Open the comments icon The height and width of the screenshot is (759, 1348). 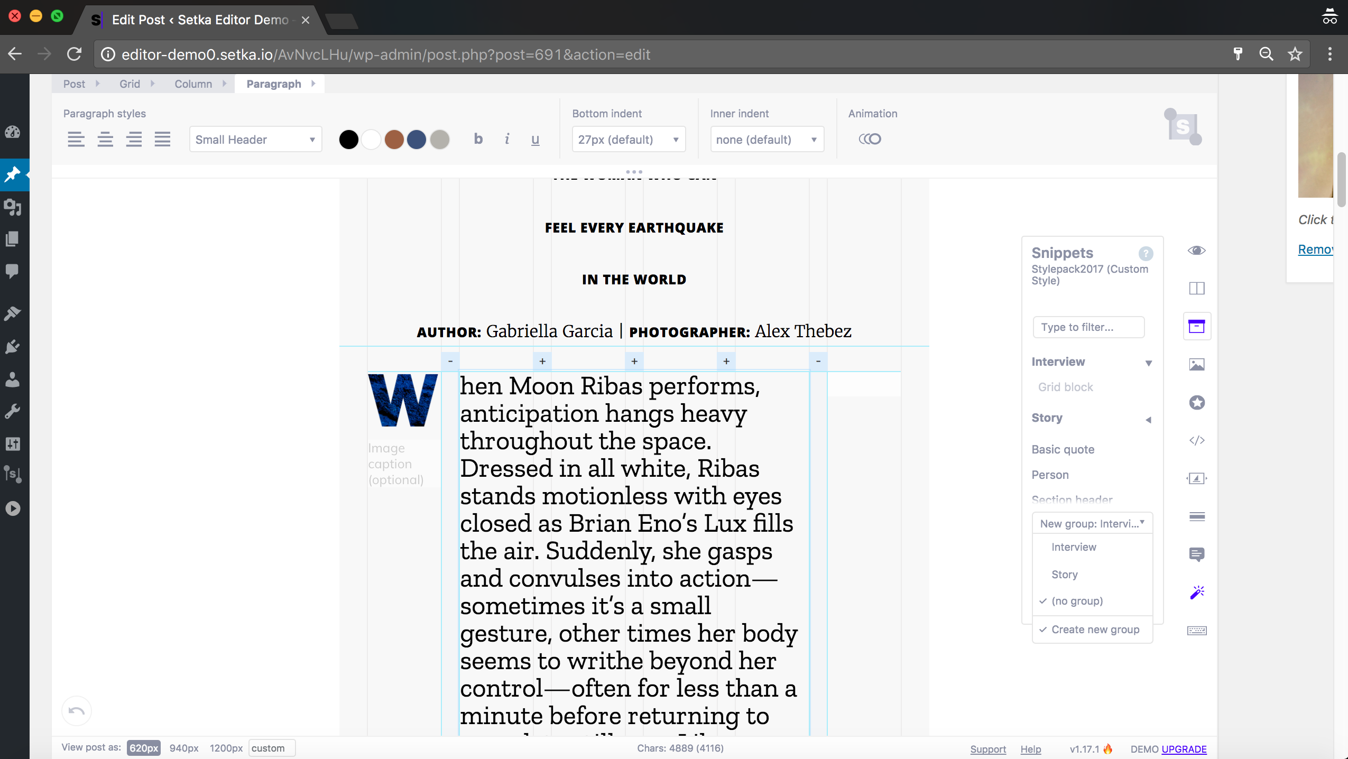tap(1197, 554)
